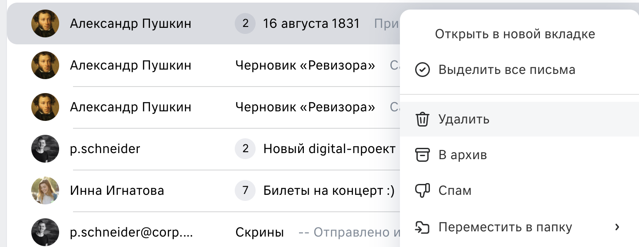Viewport: 639px width, 247px height.
Task: Choose Удалить from the context menu
Action: 464,119
